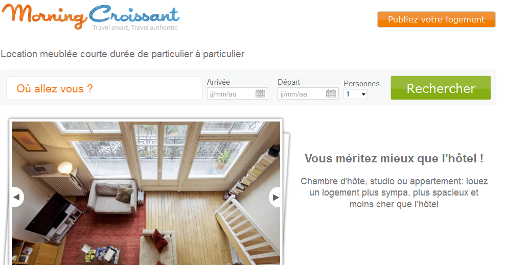The width and height of the screenshot is (505, 265).
Task: Open the Départ calendar icon
Action: point(331,93)
